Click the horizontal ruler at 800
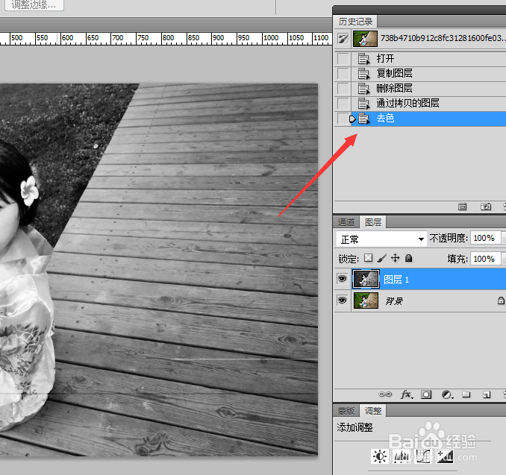 [168, 38]
